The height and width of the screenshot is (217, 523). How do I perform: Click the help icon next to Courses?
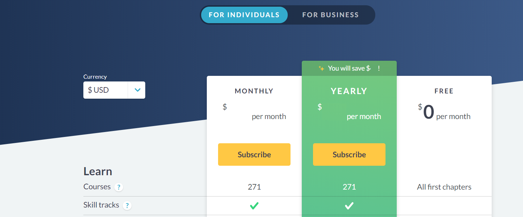click(119, 187)
